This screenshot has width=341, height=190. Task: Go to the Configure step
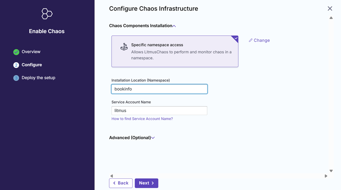click(32, 65)
